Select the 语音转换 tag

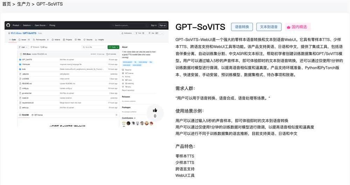click(x=242, y=27)
